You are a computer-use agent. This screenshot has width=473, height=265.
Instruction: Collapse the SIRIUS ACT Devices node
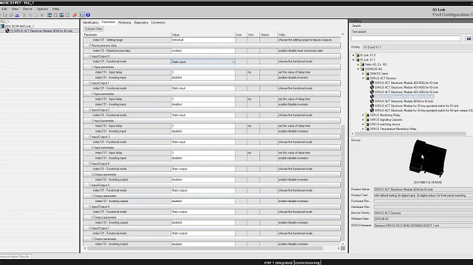363,78
